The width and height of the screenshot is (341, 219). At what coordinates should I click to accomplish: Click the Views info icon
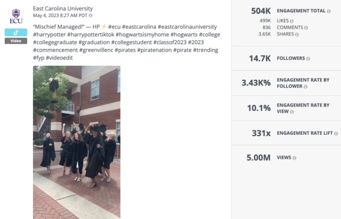[x=294, y=158]
